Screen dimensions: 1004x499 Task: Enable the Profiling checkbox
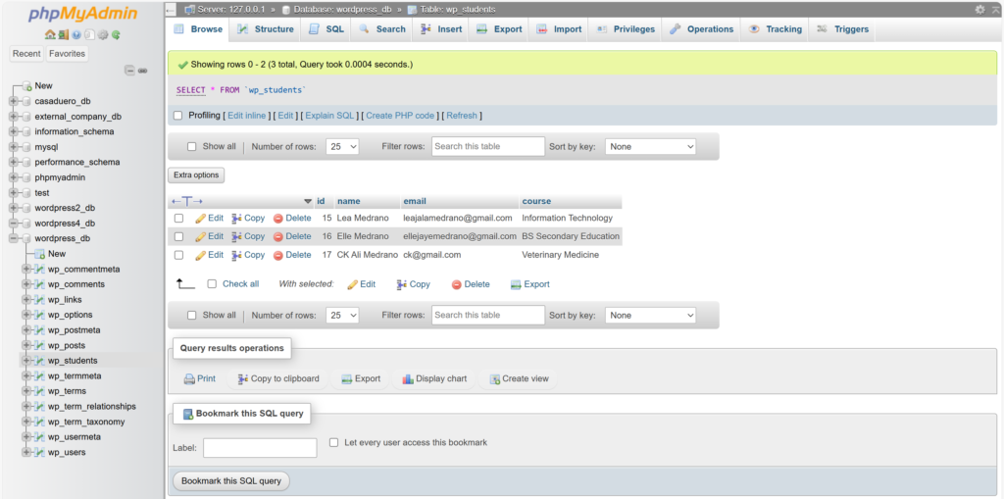coord(177,116)
